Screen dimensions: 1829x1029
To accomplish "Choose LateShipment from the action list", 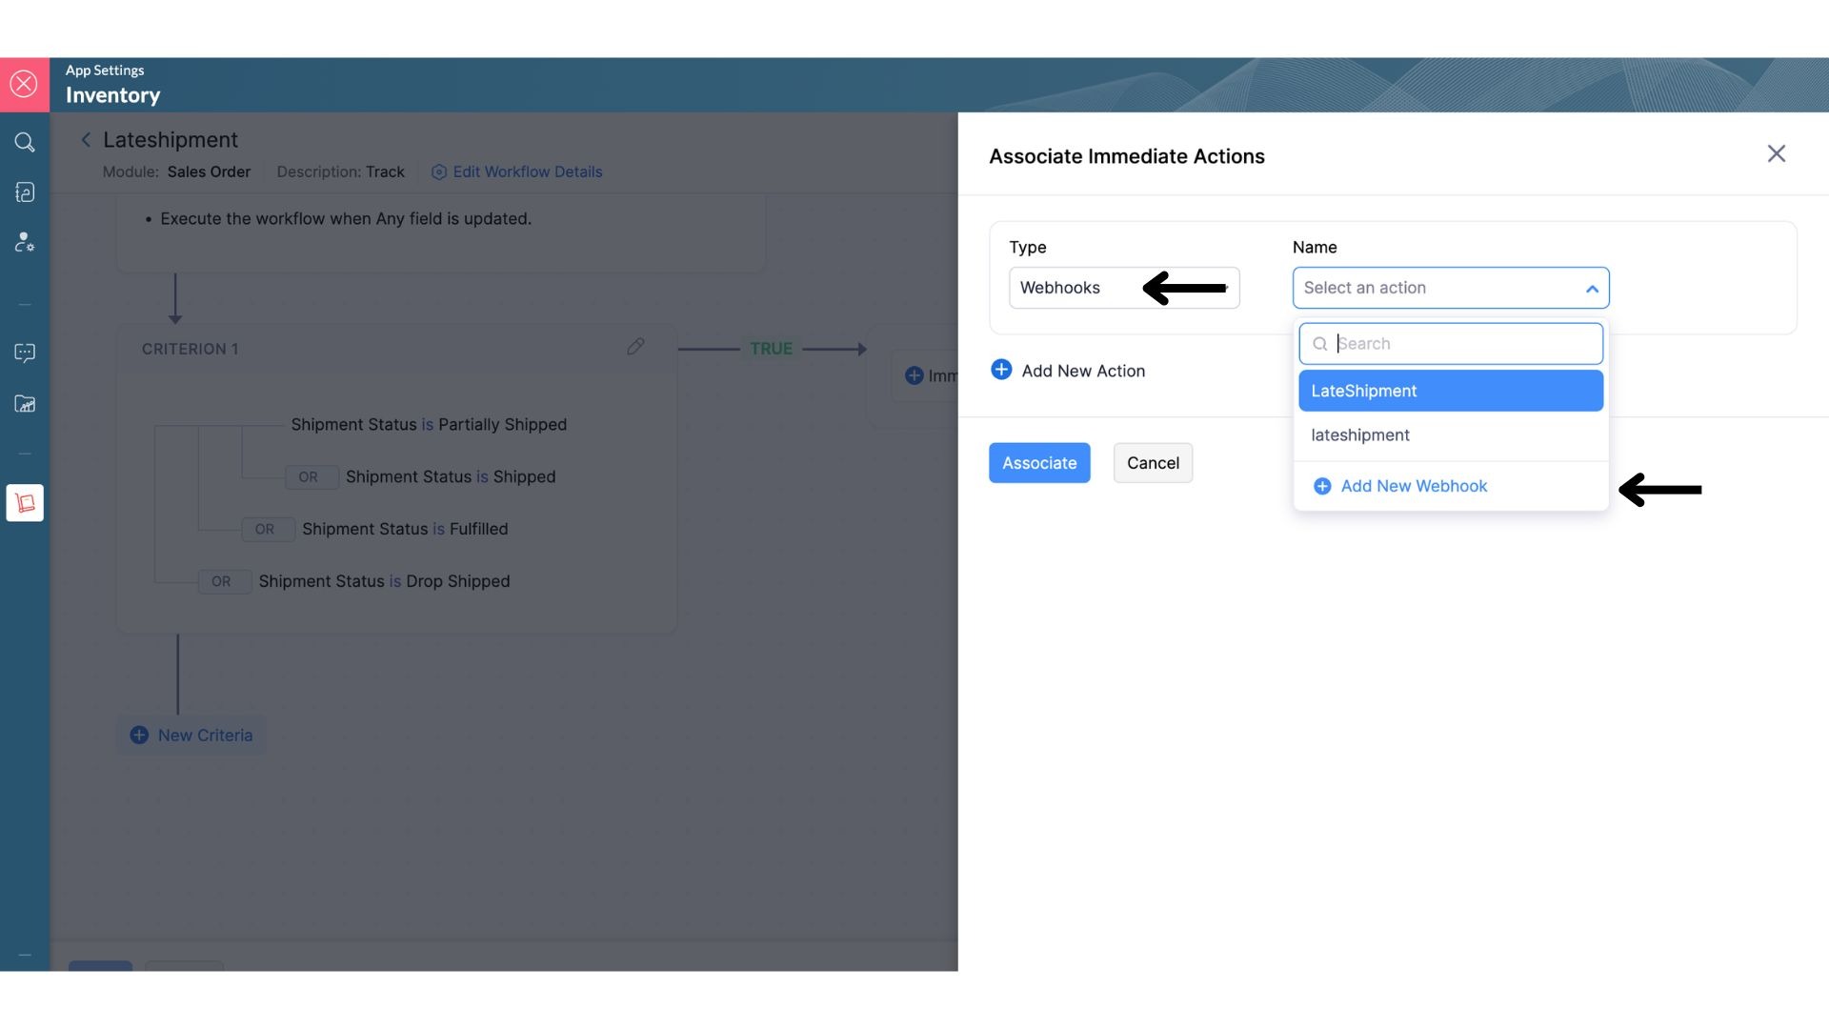I will tap(1450, 391).
